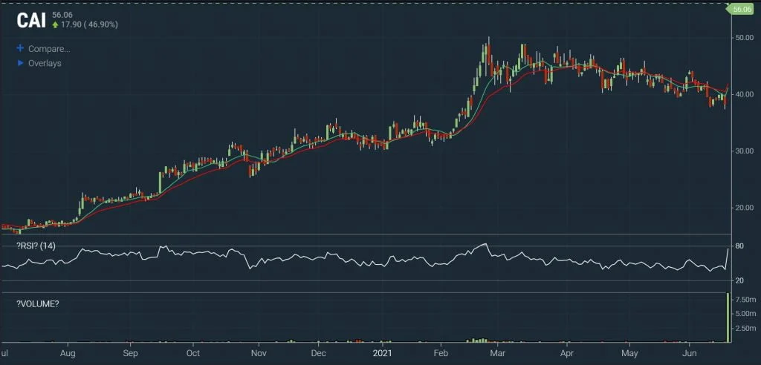Open the Overlays menu label

point(45,64)
